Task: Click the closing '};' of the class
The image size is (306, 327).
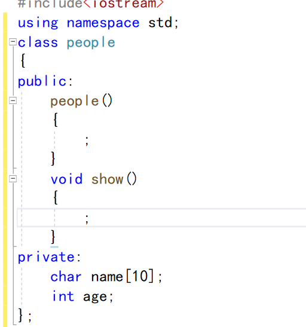Action: (25, 315)
